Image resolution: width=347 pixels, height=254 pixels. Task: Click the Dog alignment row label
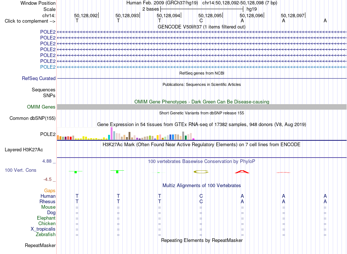tap(52, 213)
